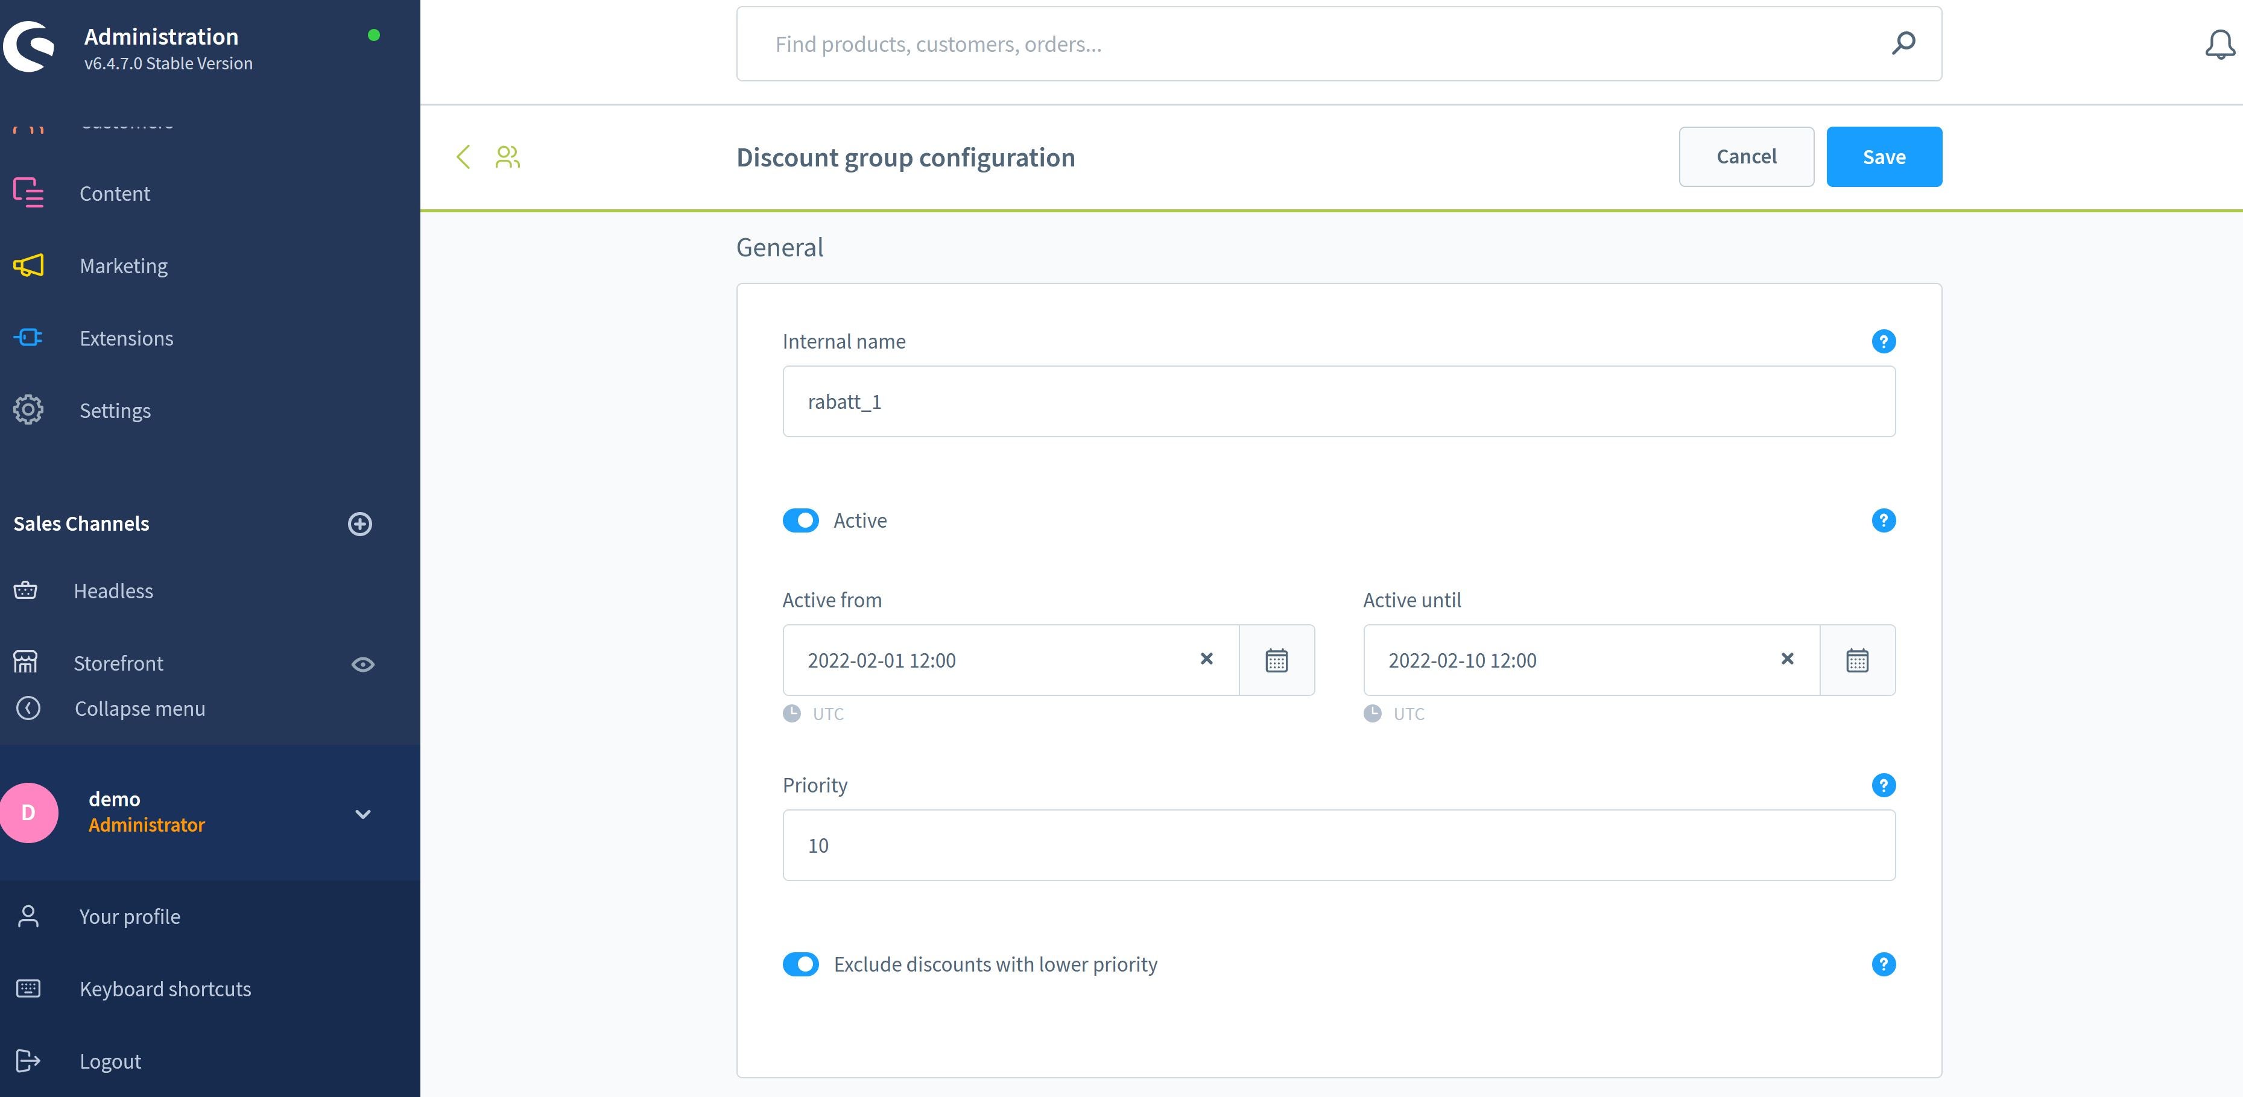Click the Cancel button to discard changes
This screenshot has width=2243, height=1097.
[x=1747, y=156]
